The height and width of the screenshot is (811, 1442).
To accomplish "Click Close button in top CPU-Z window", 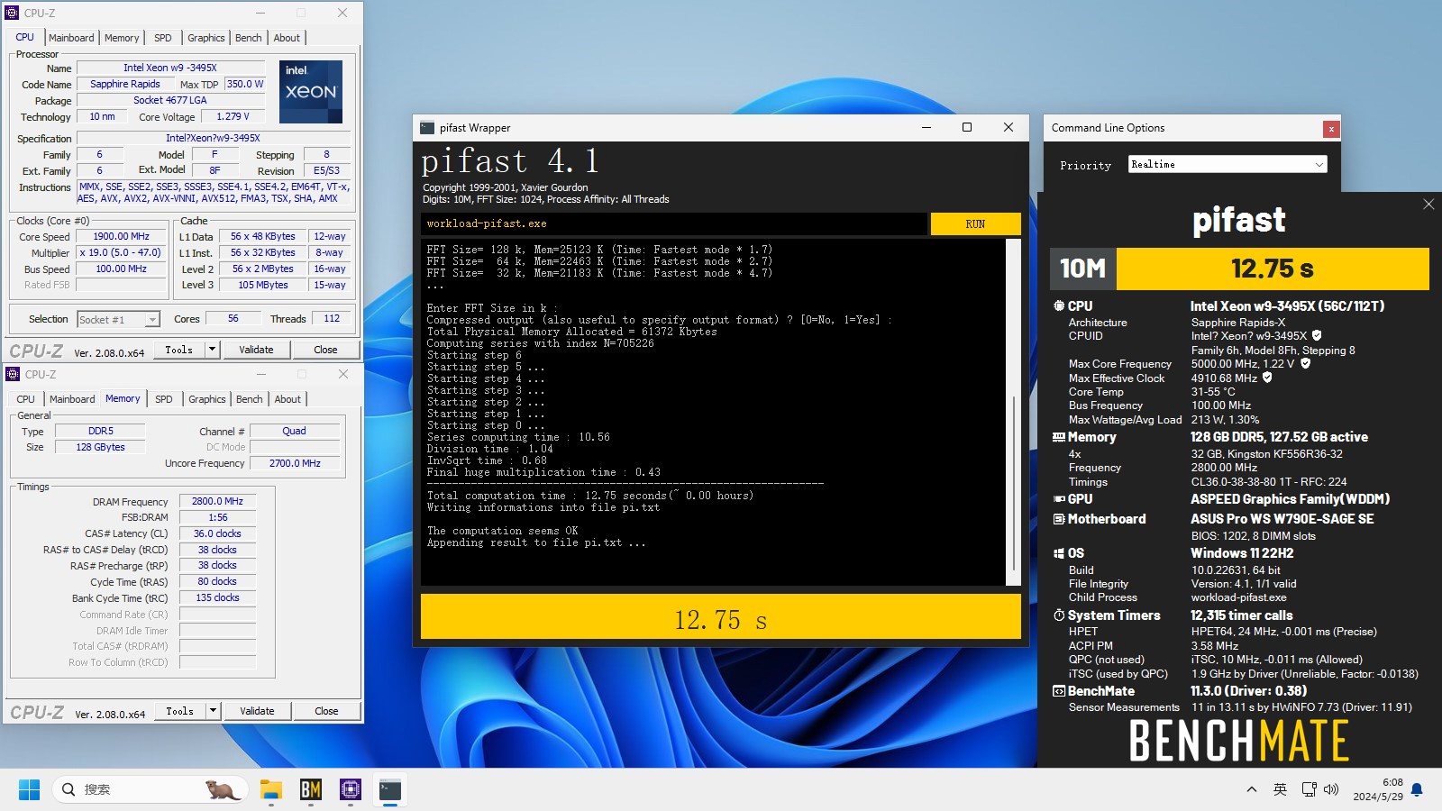I will (x=326, y=350).
